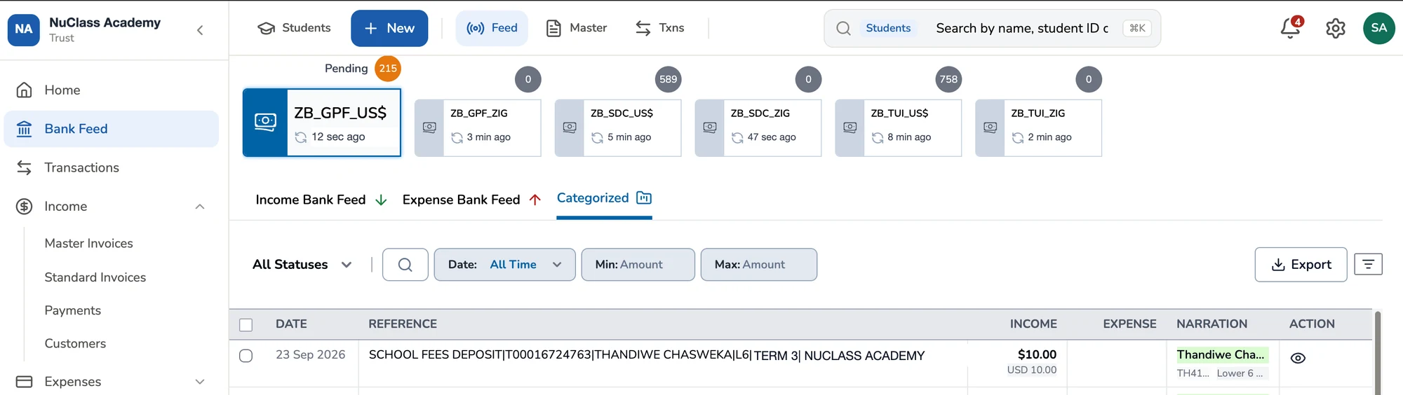Click the INCOME column header
The width and height of the screenshot is (1403, 395).
pos(1033,324)
